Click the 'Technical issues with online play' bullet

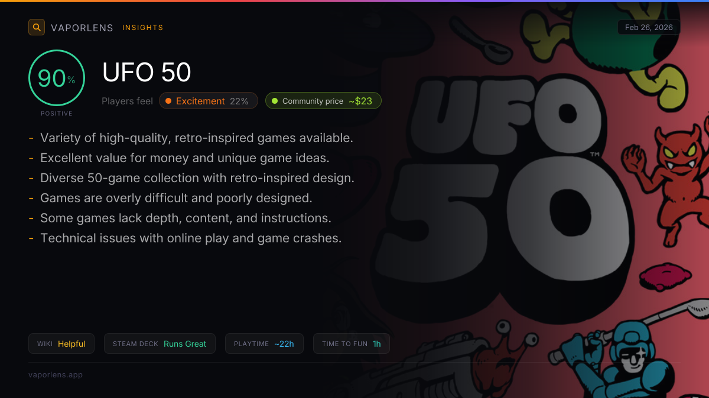tap(191, 238)
